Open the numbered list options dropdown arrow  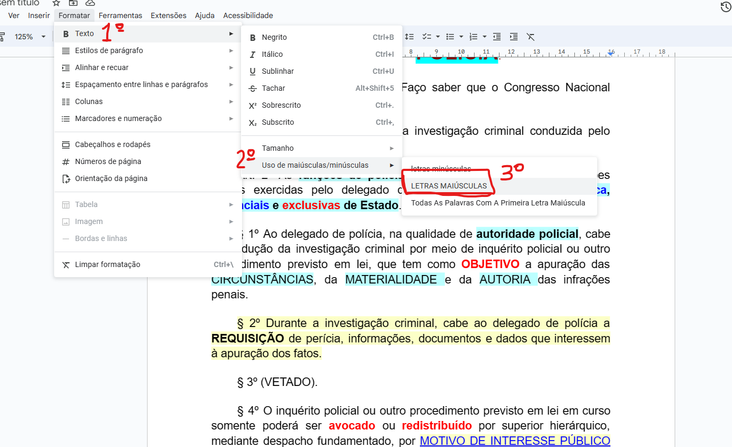[485, 37]
